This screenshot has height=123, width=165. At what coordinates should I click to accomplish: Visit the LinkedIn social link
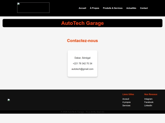pos(148,105)
